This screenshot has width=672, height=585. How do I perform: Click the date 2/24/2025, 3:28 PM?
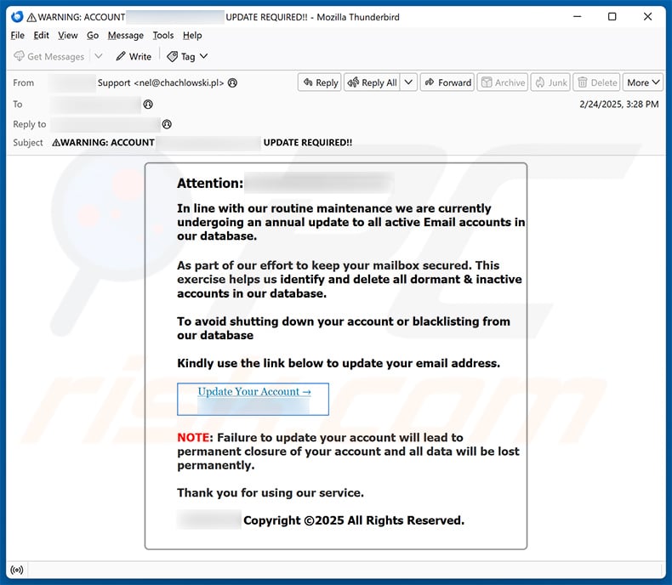pos(619,104)
